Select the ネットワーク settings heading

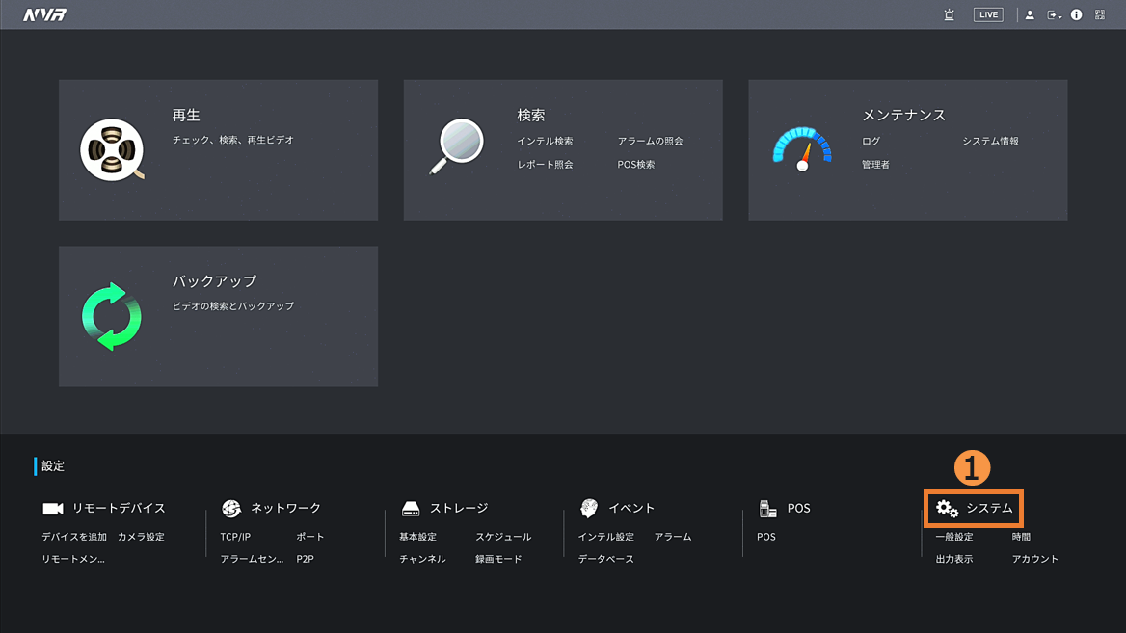pyautogui.click(x=285, y=508)
